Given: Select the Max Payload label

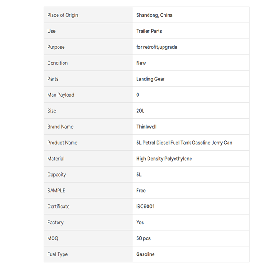Looking at the screenshot, I should (61, 95).
